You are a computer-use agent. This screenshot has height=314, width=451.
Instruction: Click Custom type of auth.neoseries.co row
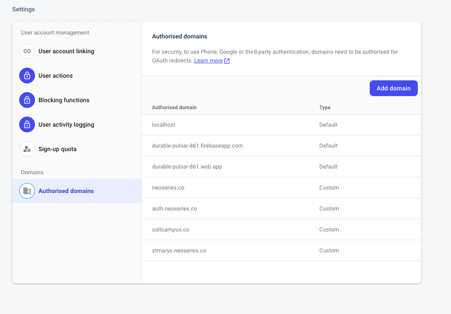(329, 209)
